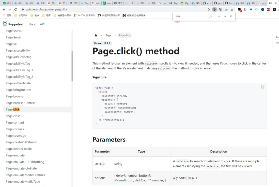Open the Docs navbar item
Screen dimensions: 279x187
pos(32,24)
